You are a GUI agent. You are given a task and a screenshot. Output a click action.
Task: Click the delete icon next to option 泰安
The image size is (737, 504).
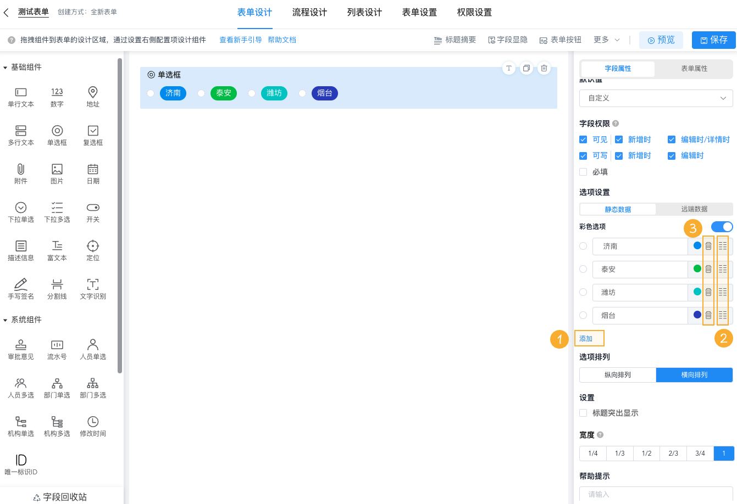pos(708,269)
